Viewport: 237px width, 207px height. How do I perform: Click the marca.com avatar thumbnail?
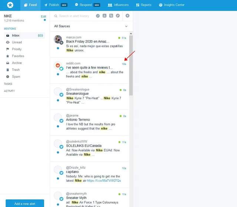coord(58,39)
